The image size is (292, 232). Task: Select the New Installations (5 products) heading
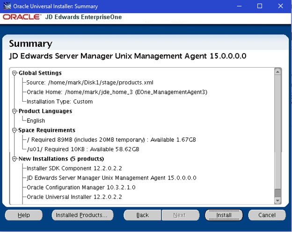61,159
